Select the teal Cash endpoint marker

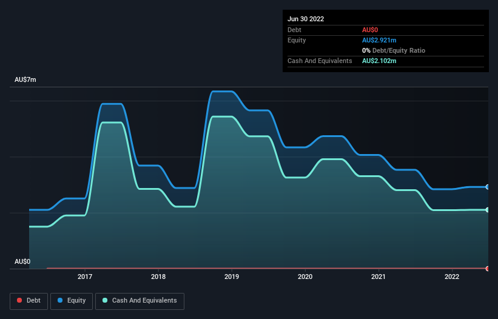point(488,210)
